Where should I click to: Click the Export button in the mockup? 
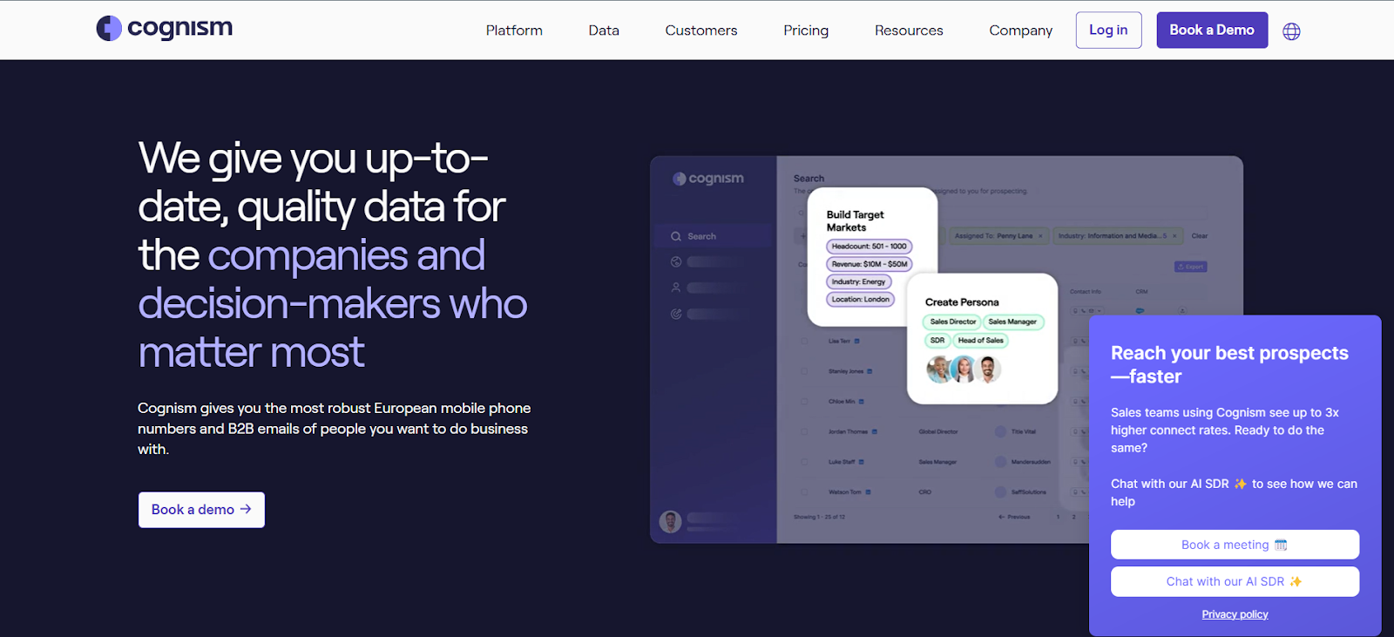(x=1190, y=267)
